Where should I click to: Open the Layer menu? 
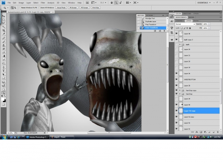click(29, 3)
